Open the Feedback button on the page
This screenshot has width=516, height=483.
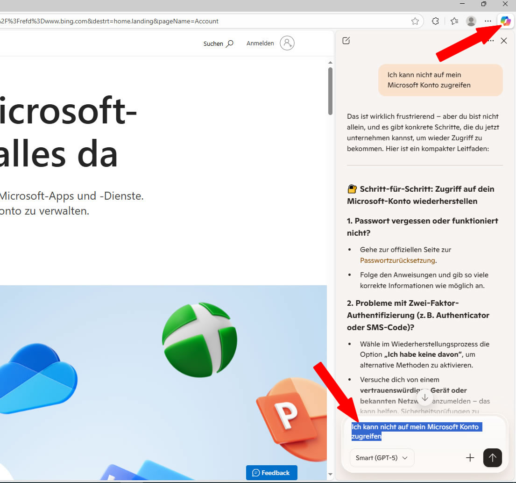pyautogui.click(x=271, y=473)
